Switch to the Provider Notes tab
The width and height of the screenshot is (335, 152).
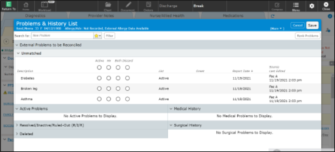pyautogui.click(x=101, y=16)
